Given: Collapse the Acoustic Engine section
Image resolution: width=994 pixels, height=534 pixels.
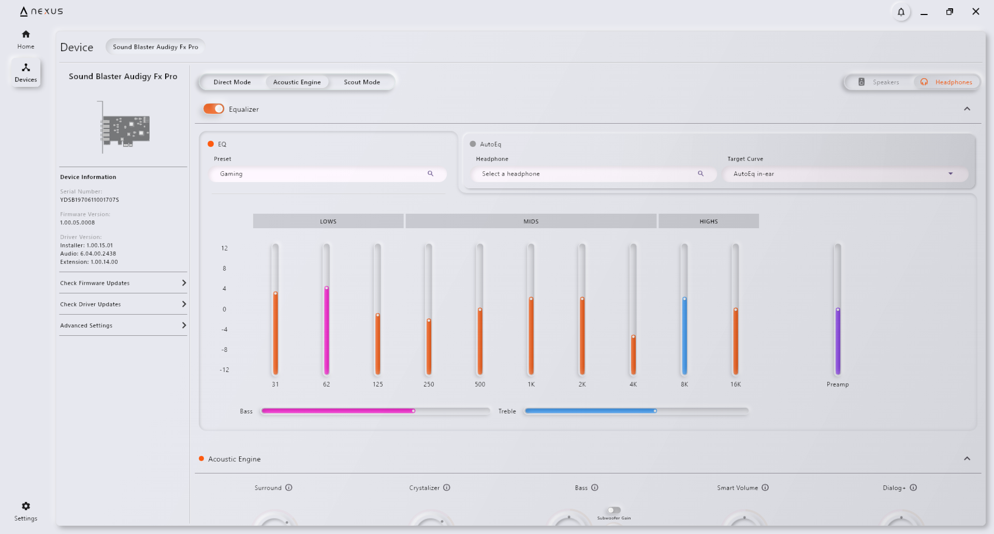Looking at the screenshot, I should [967, 458].
